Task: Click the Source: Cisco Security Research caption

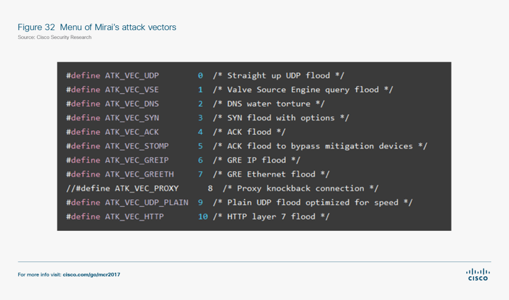Action: tap(54, 37)
